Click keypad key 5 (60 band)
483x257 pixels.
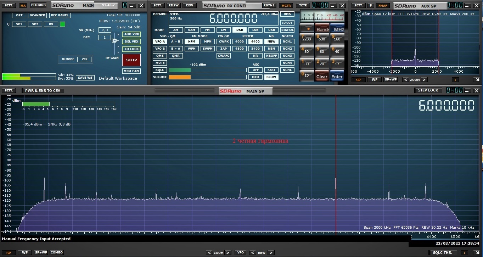[322, 51]
